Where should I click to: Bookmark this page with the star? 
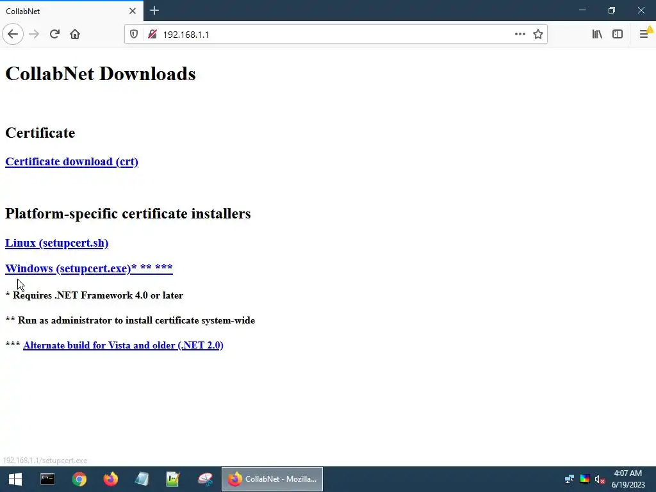pos(538,35)
